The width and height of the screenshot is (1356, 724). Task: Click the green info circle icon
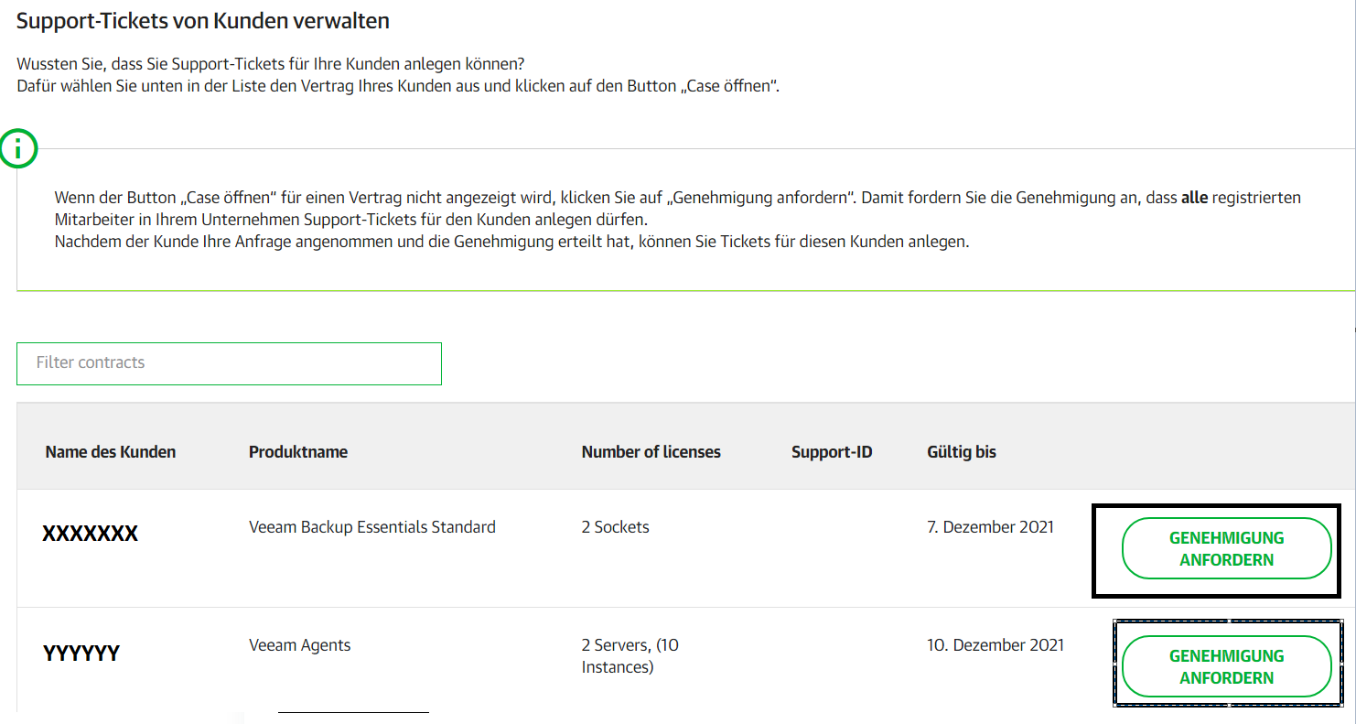pos(18,148)
